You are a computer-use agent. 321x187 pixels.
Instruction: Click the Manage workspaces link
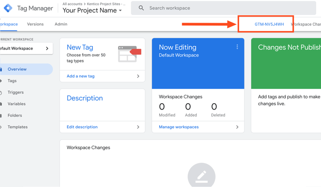coord(179,127)
